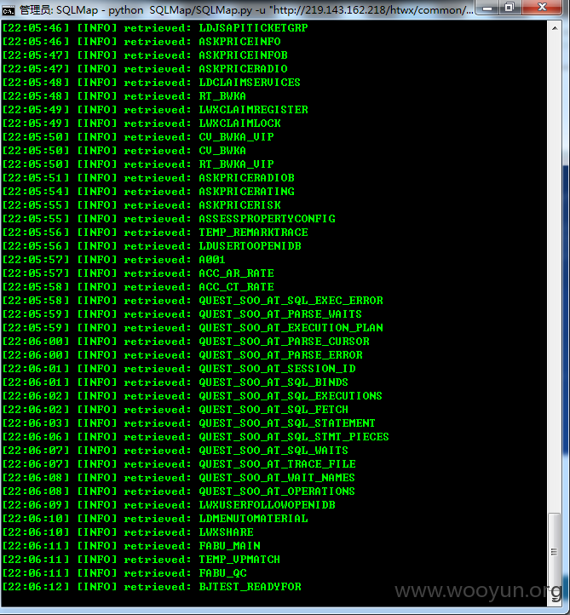This screenshot has width=570, height=615.
Task: Click the text ASKPRICERADIO without trailing B
Action: tap(243, 69)
